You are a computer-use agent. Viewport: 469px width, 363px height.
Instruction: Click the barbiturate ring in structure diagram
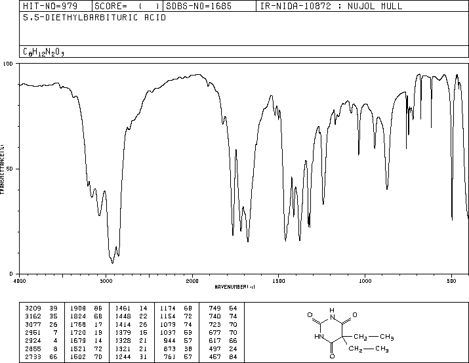[x=332, y=330]
